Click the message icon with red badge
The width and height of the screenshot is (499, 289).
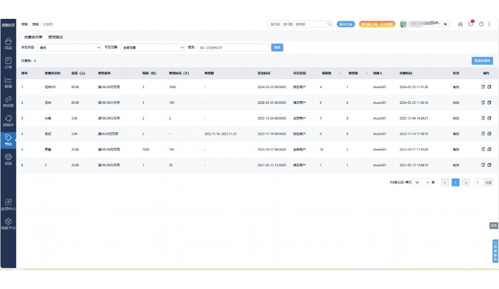click(471, 24)
